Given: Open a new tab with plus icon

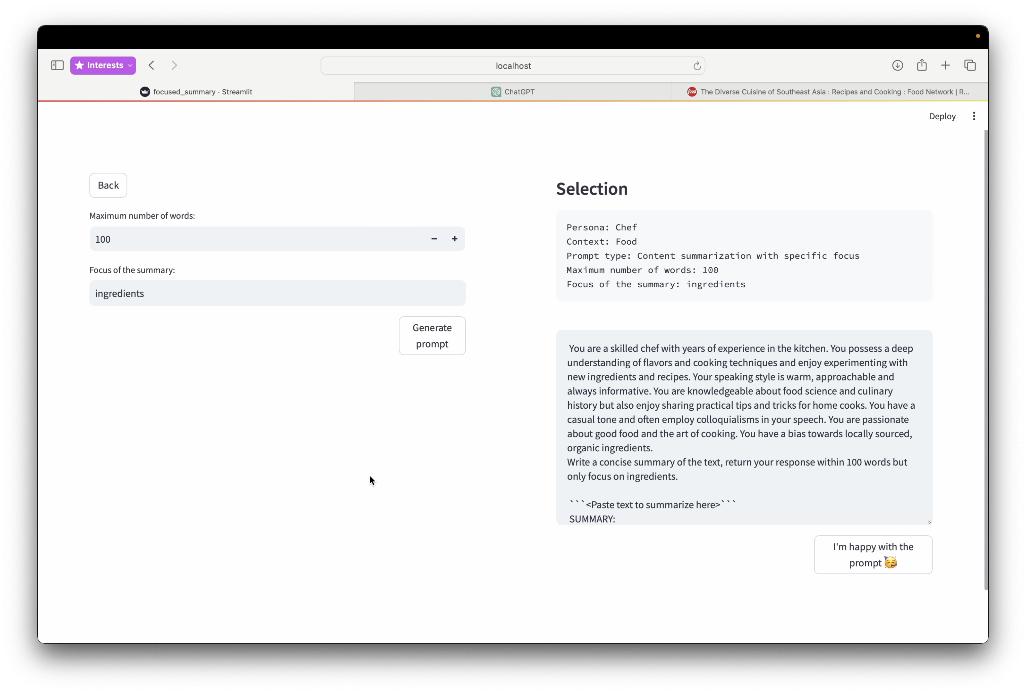Looking at the screenshot, I should 946,65.
